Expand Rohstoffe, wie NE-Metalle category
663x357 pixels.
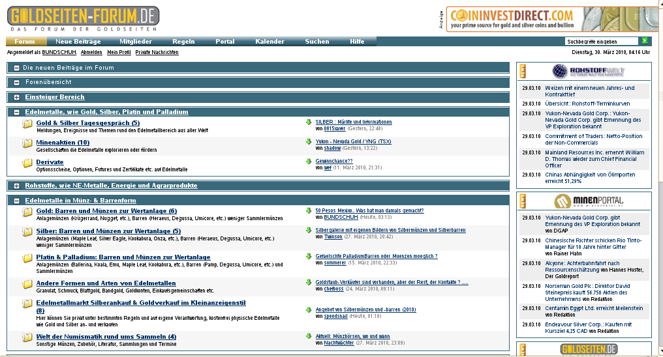click(x=16, y=186)
